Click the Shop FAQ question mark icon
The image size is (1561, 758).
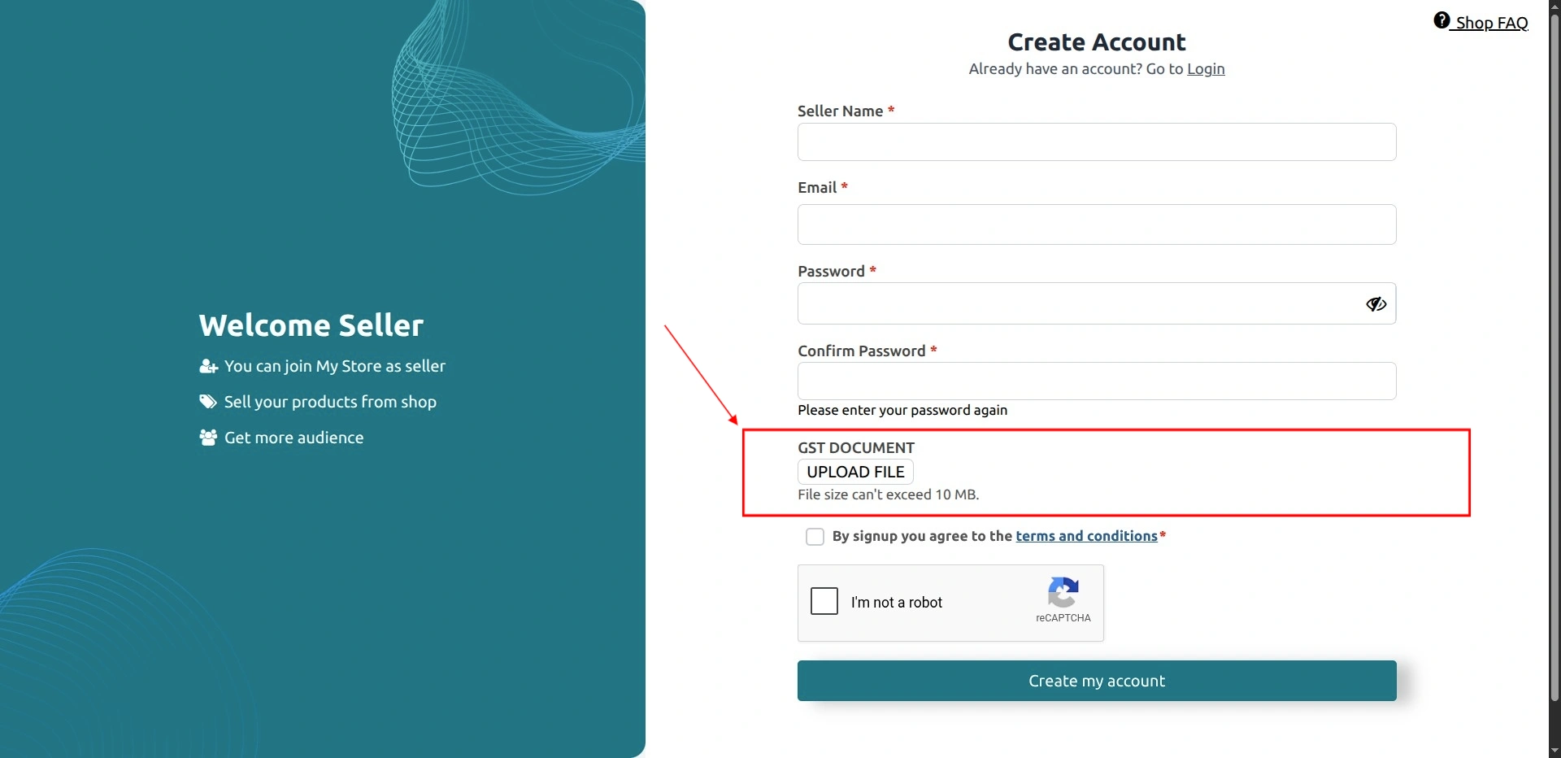(x=1441, y=20)
